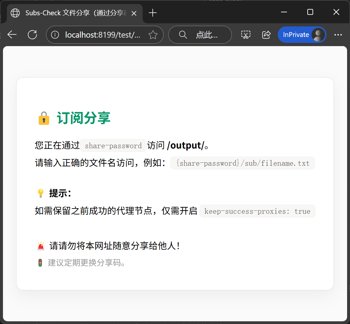This screenshot has height=324, width=350.
Task: Open the browser Settings and more menu
Action: coord(338,35)
